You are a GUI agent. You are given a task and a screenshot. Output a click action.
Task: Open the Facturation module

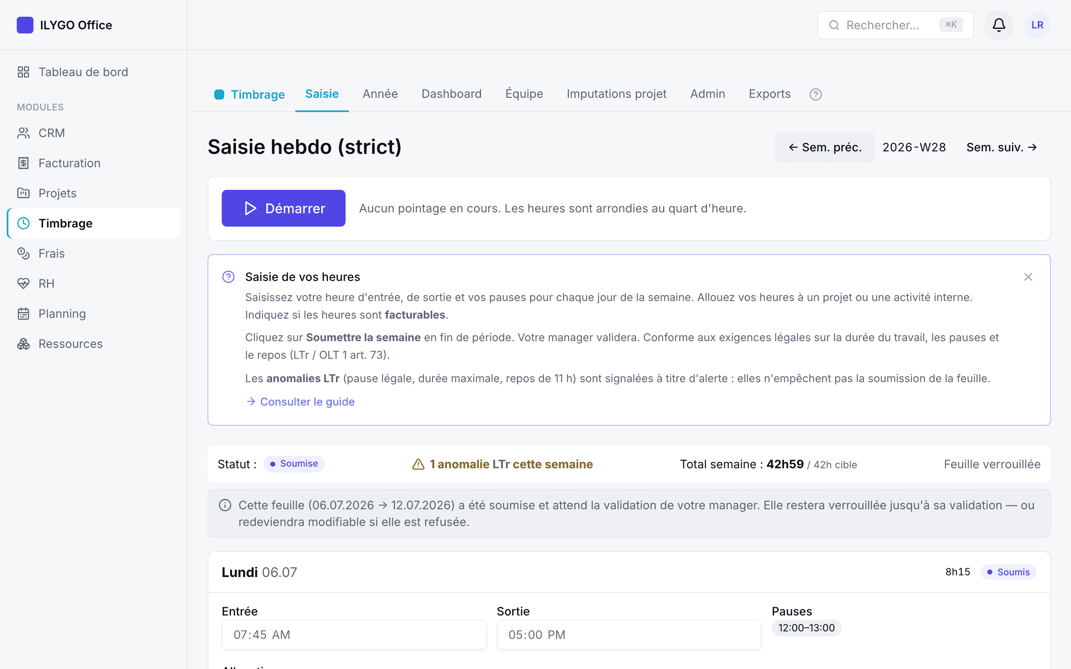click(x=93, y=163)
